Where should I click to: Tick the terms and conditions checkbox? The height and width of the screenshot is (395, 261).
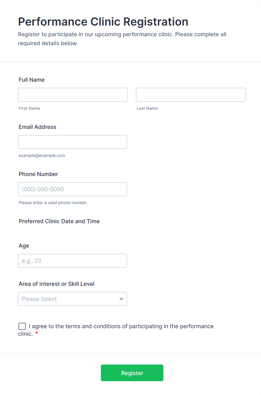(22, 326)
